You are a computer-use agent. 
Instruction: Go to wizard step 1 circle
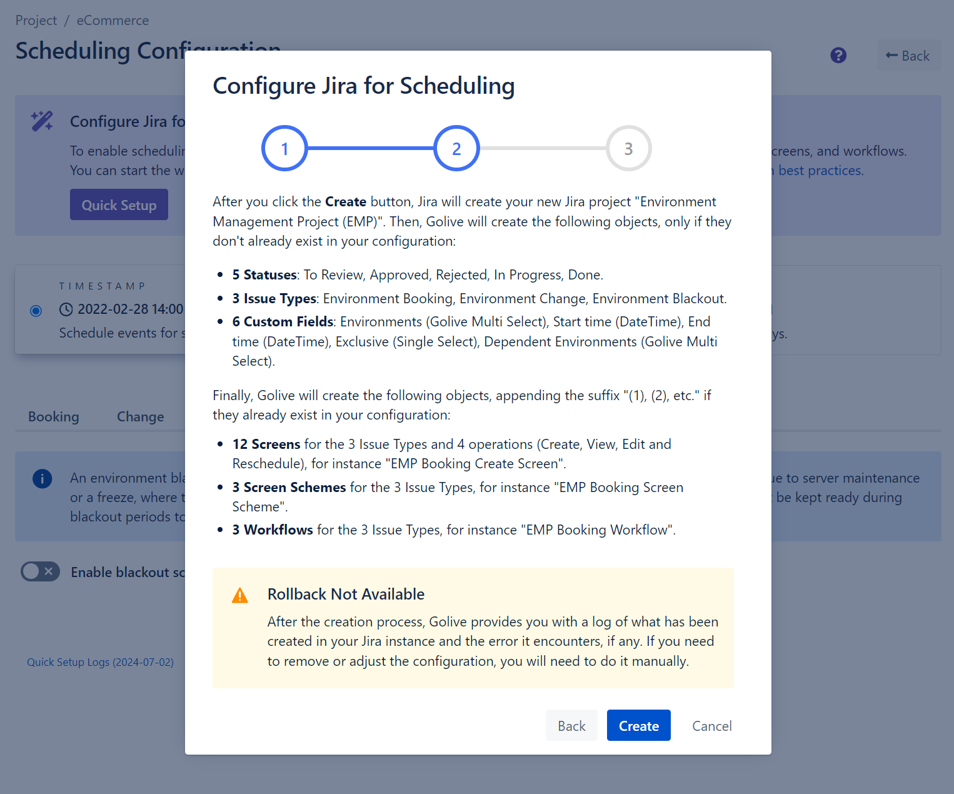point(284,149)
